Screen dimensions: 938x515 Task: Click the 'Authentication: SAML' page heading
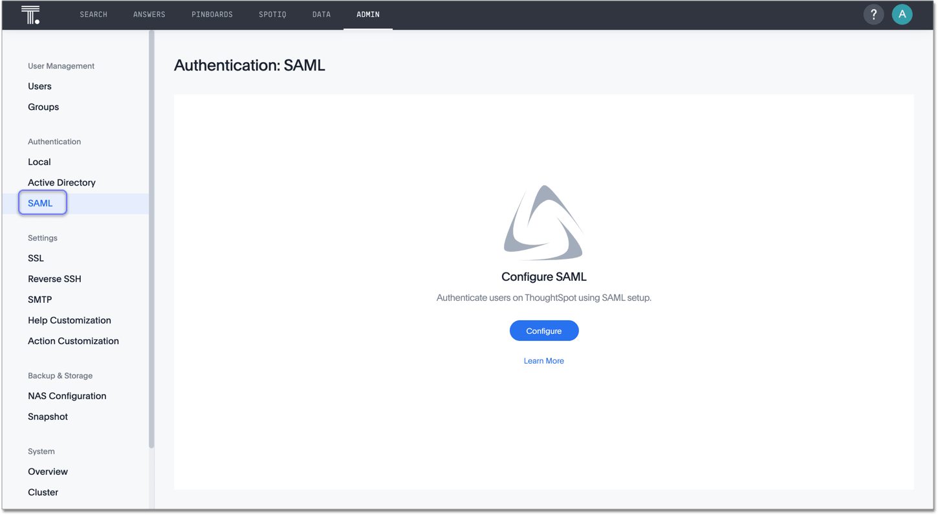250,65
